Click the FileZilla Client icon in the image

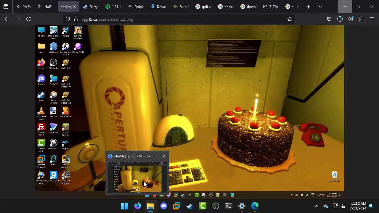[41, 130]
